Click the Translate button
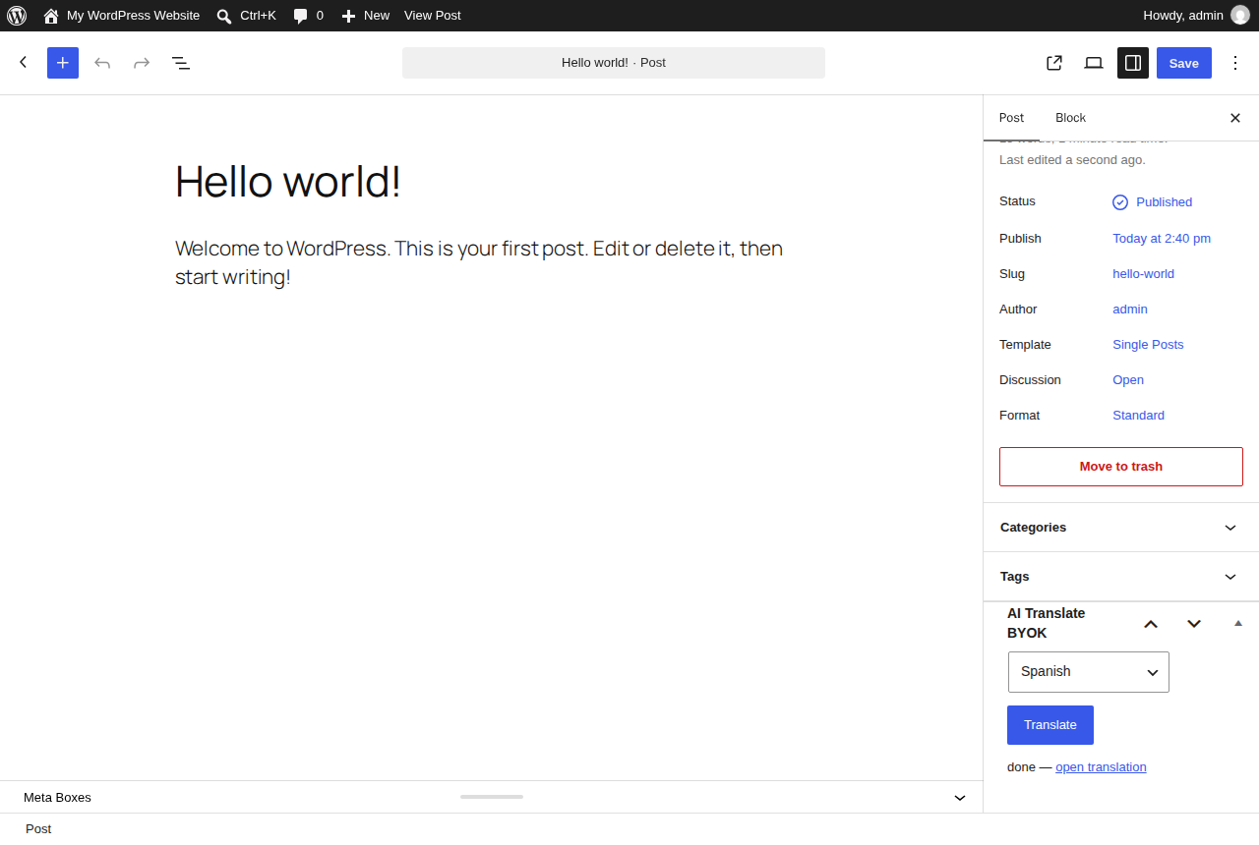Screen dimensions: 1259x845 pyautogui.click(x=1050, y=725)
